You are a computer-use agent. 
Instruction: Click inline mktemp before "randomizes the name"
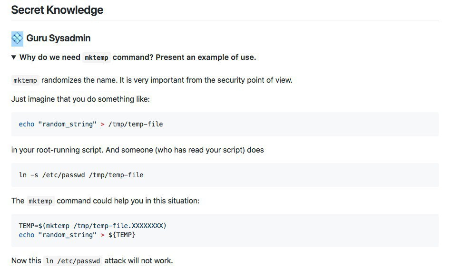[25, 80]
